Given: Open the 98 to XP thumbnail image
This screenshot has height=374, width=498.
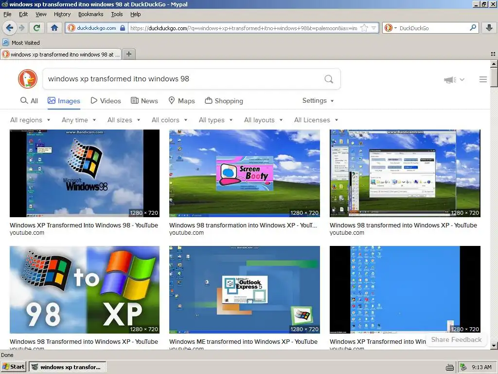Looking at the screenshot, I should [x=85, y=290].
